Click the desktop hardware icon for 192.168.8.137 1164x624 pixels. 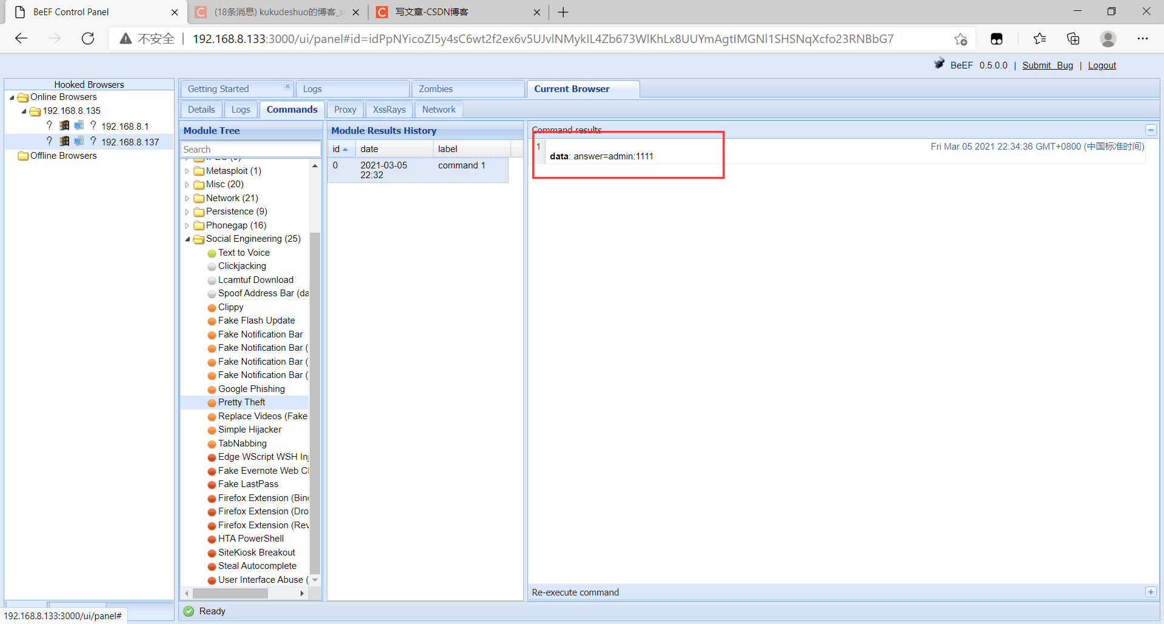coord(79,141)
